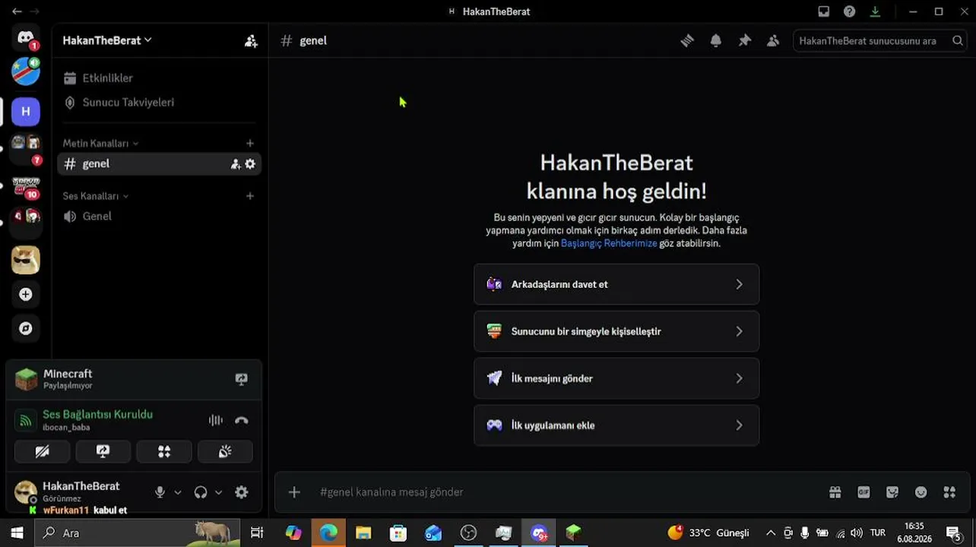Open the Threads icon in channel header

pos(687,41)
